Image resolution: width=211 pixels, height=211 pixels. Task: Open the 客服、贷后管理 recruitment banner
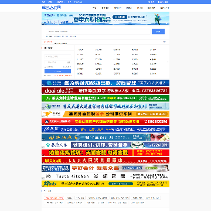105,83
